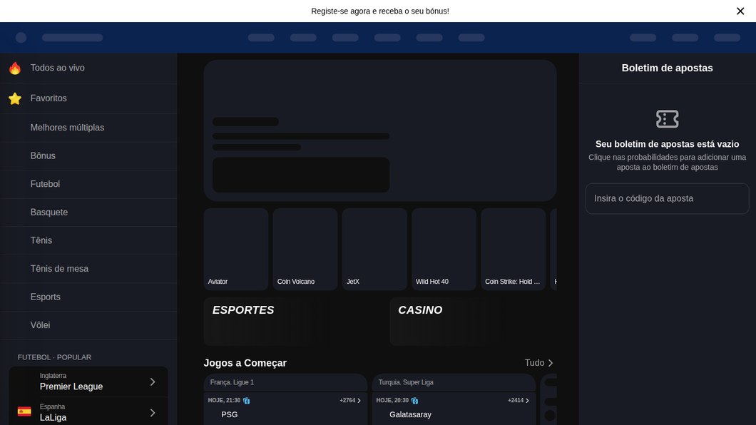
Task: Click the FUTEBOL · POPULAR section label
Action: (54, 357)
